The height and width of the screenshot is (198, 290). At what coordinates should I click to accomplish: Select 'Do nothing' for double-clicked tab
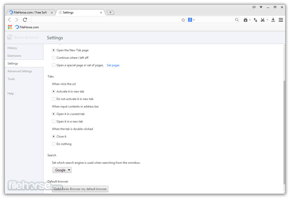point(54,144)
